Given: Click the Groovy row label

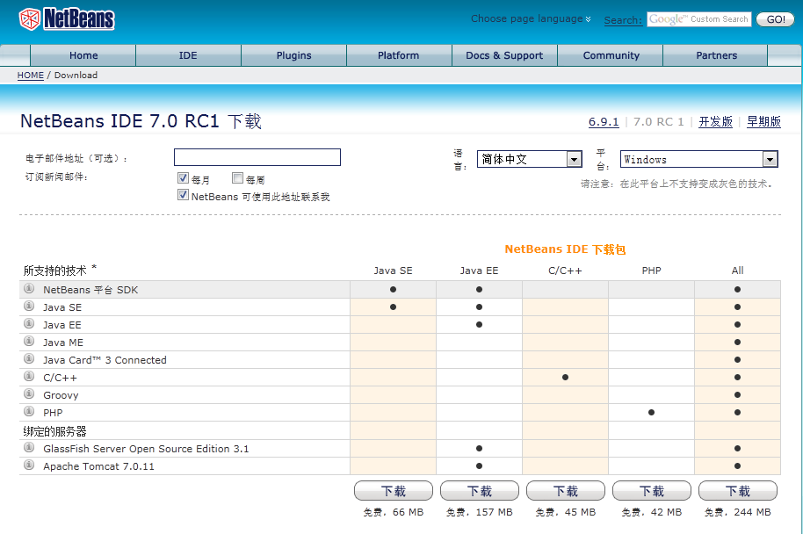Looking at the screenshot, I should (x=61, y=395).
